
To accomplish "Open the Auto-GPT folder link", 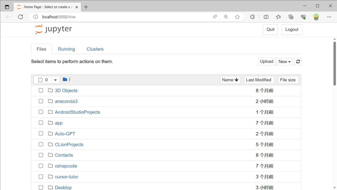I will pyautogui.click(x=65, y=134).
